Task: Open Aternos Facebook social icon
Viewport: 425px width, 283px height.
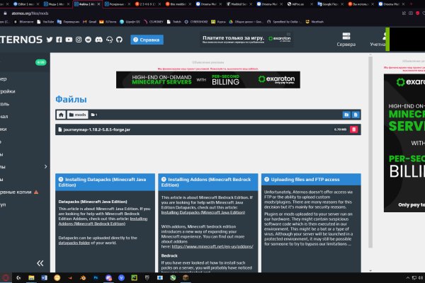Action: (x=59, y=40)
